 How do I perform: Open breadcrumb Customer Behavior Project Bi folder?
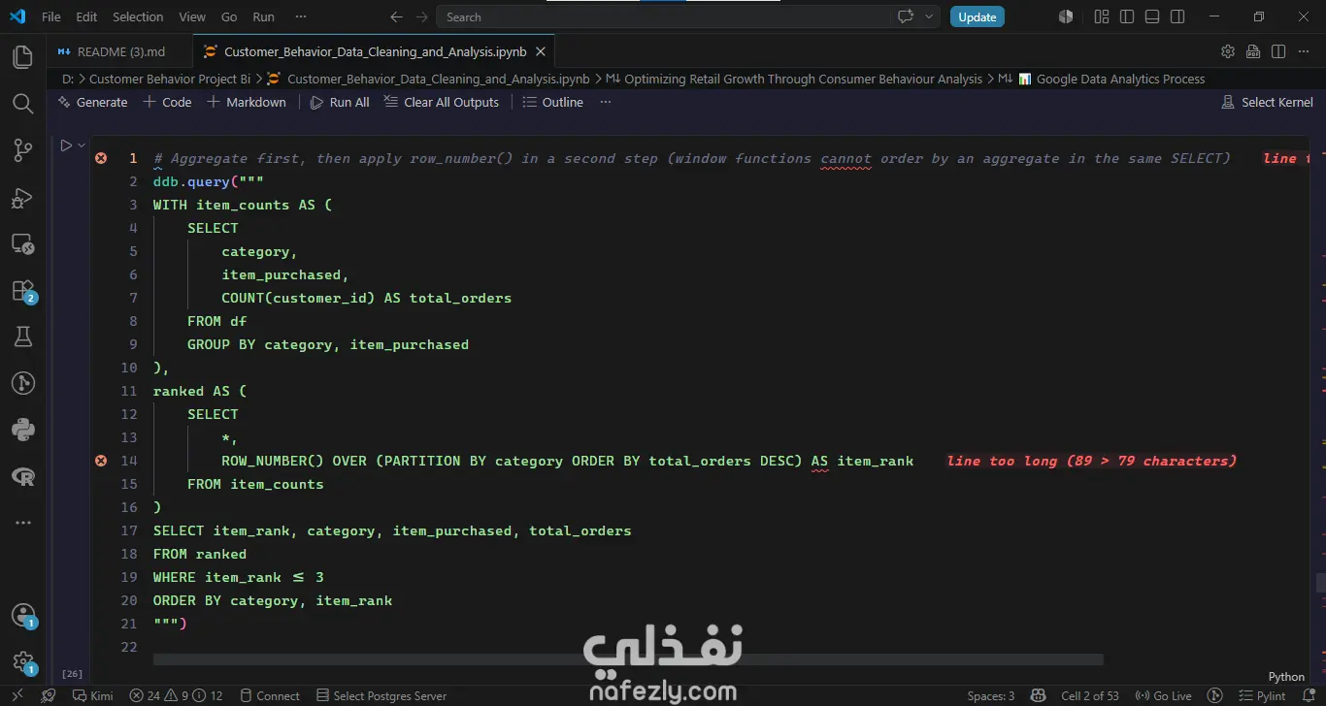coord(170,79)
